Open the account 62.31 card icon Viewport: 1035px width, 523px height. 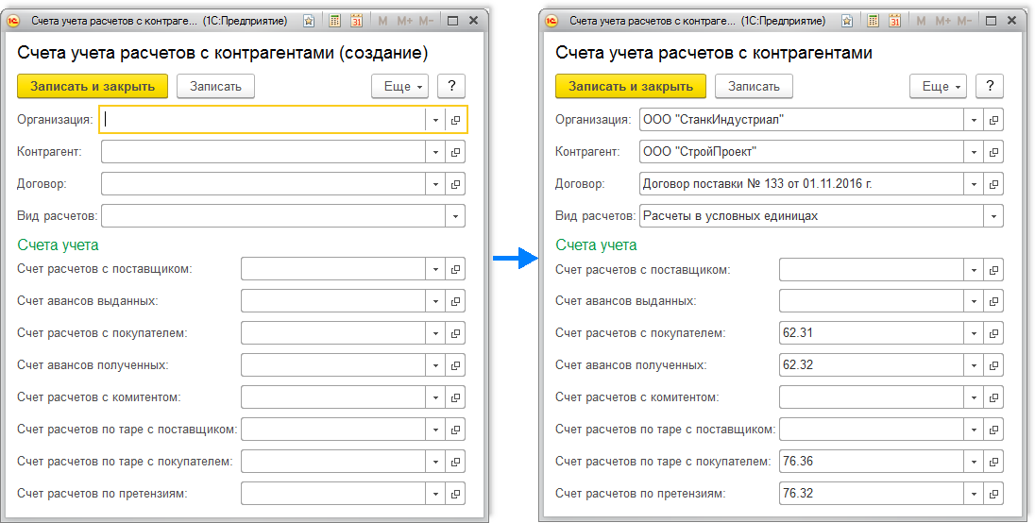993,333
